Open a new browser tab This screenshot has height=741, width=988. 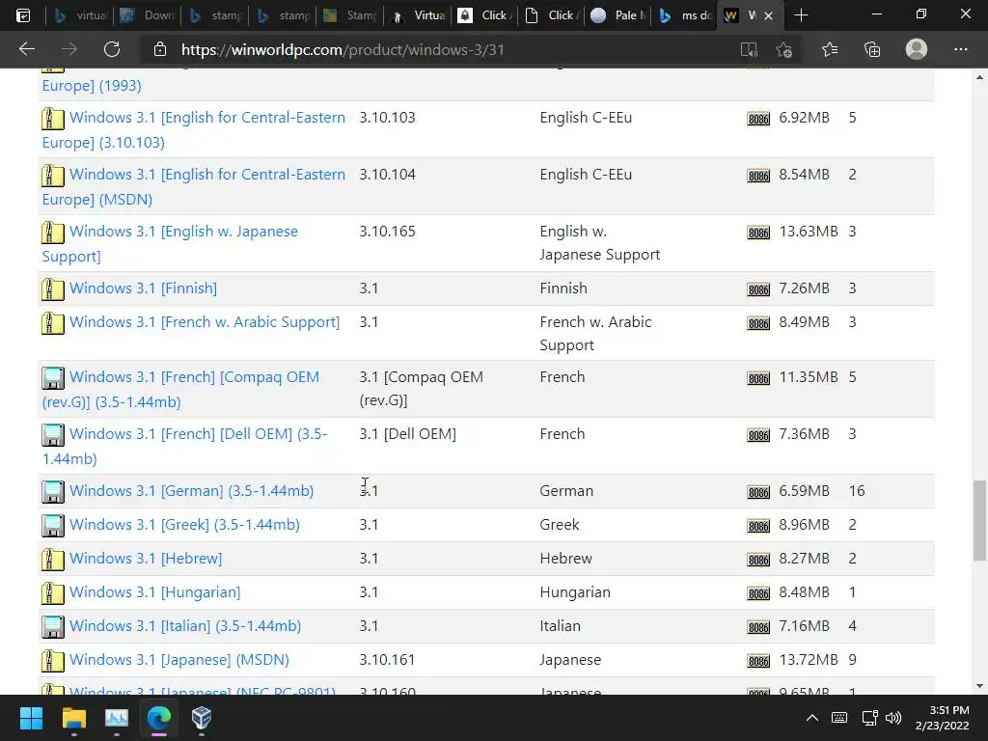801,15
